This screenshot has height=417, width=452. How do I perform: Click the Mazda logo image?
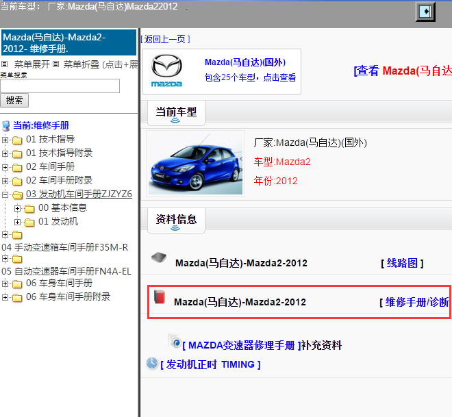[x=166, y=71]
